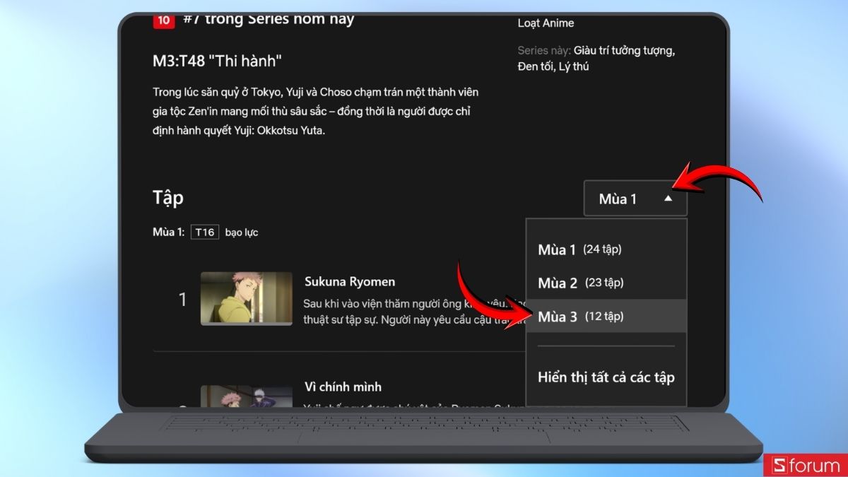Select Mùa 1 (24 tập) option
This screenshot has width=848, height=477.
606,249
